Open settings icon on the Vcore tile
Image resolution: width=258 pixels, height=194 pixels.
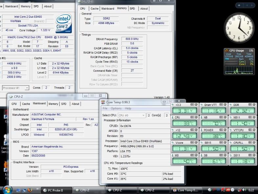[x=192, y=142]
